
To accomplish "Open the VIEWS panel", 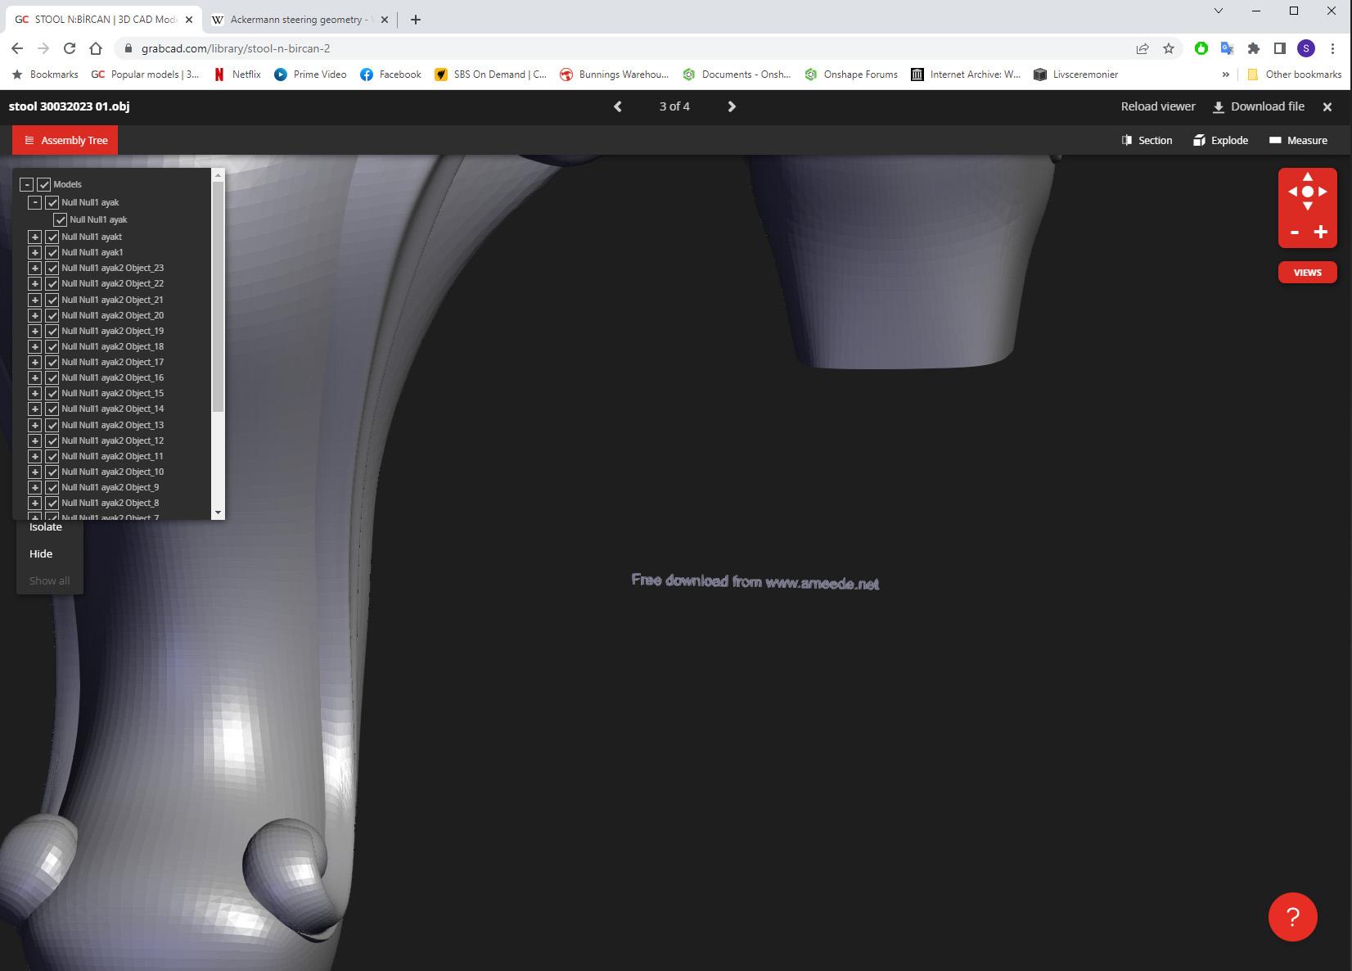I will (x=1307, y=272).
